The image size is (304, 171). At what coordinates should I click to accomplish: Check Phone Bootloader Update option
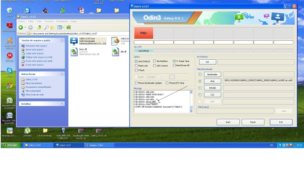pos(136,83)
